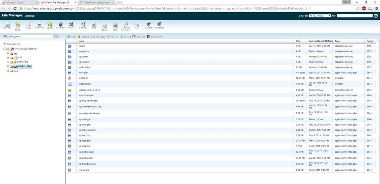Select the license.txt file
Image resolution: width=380 pixels, height=184 pixels.
point(220,78)
